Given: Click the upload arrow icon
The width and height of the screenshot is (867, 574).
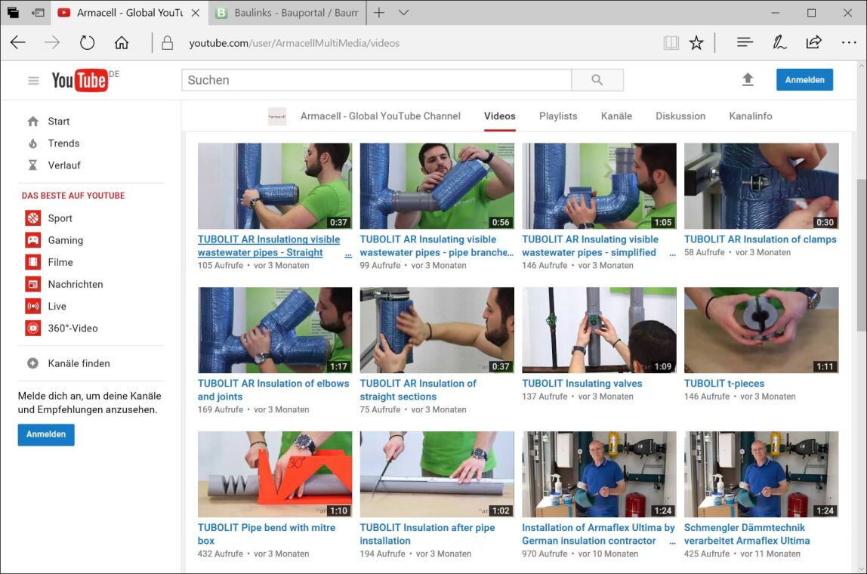Looking at the screenshot, I should click(748, 79).
